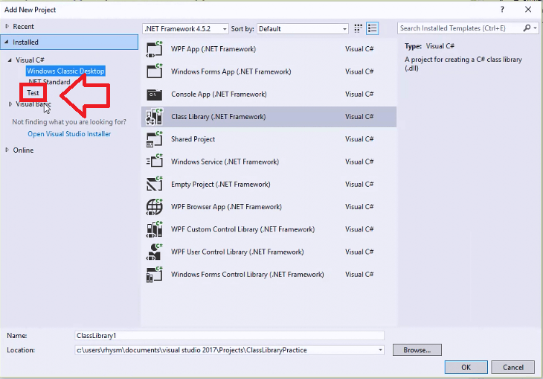Viewport: 543px width, 379px height.
Task: Click the Empty Project template icon
Action: tap(155, 185)
